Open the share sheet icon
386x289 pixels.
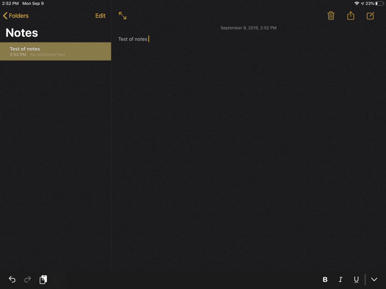(351, 16)
